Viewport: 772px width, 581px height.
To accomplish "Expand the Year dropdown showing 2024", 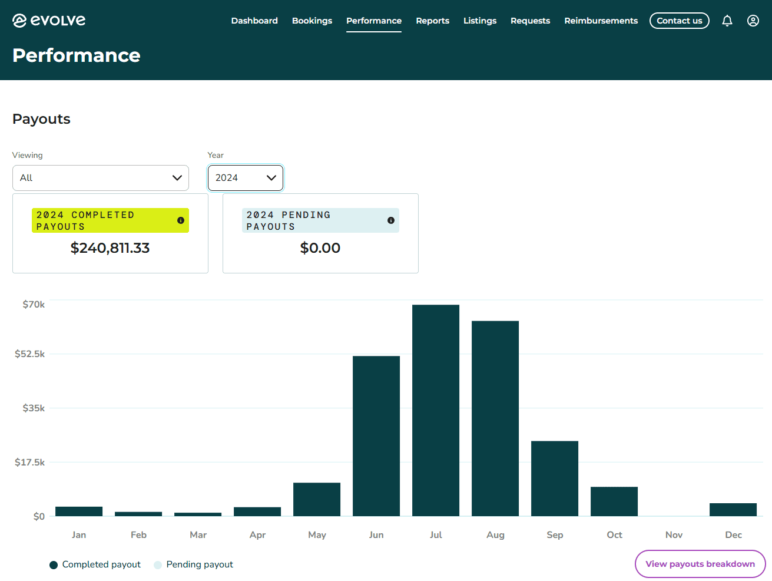I will coord(246,178).
